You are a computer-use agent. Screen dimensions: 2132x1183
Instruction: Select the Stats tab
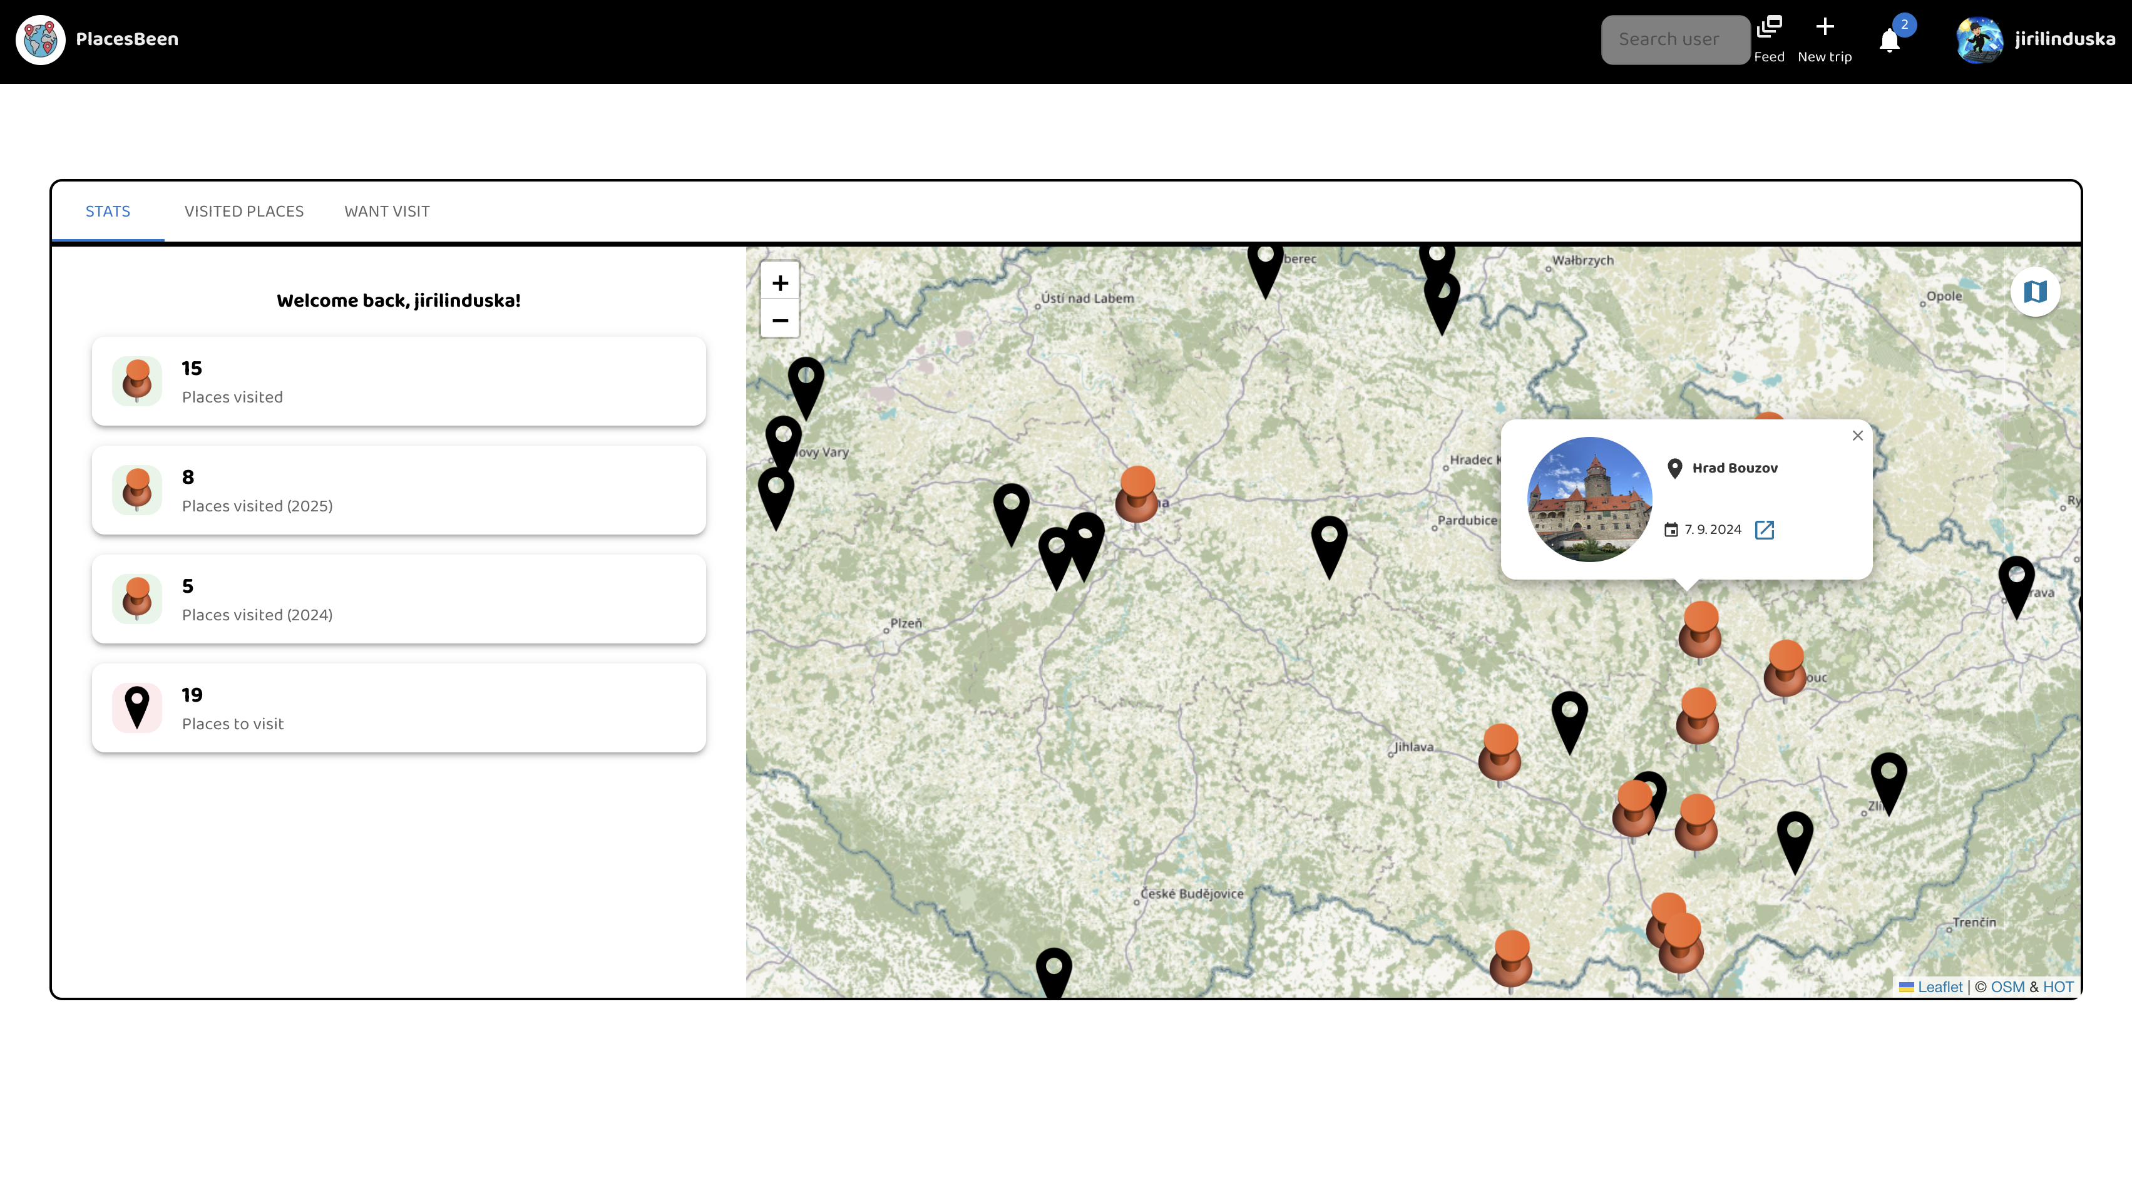(108, 211)
